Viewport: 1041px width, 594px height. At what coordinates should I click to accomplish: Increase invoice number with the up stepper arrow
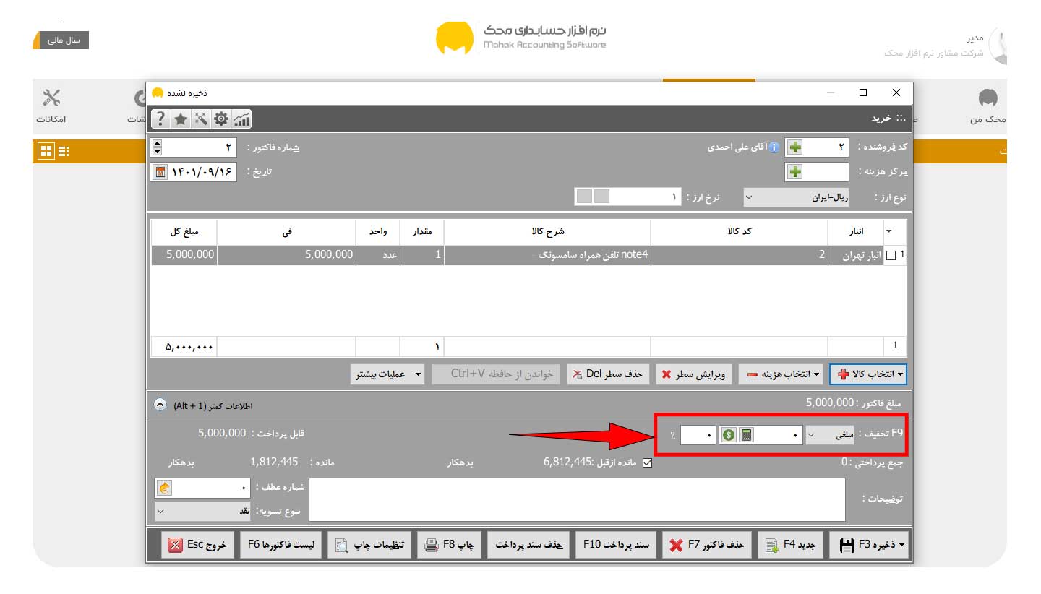tap(157, 144)
